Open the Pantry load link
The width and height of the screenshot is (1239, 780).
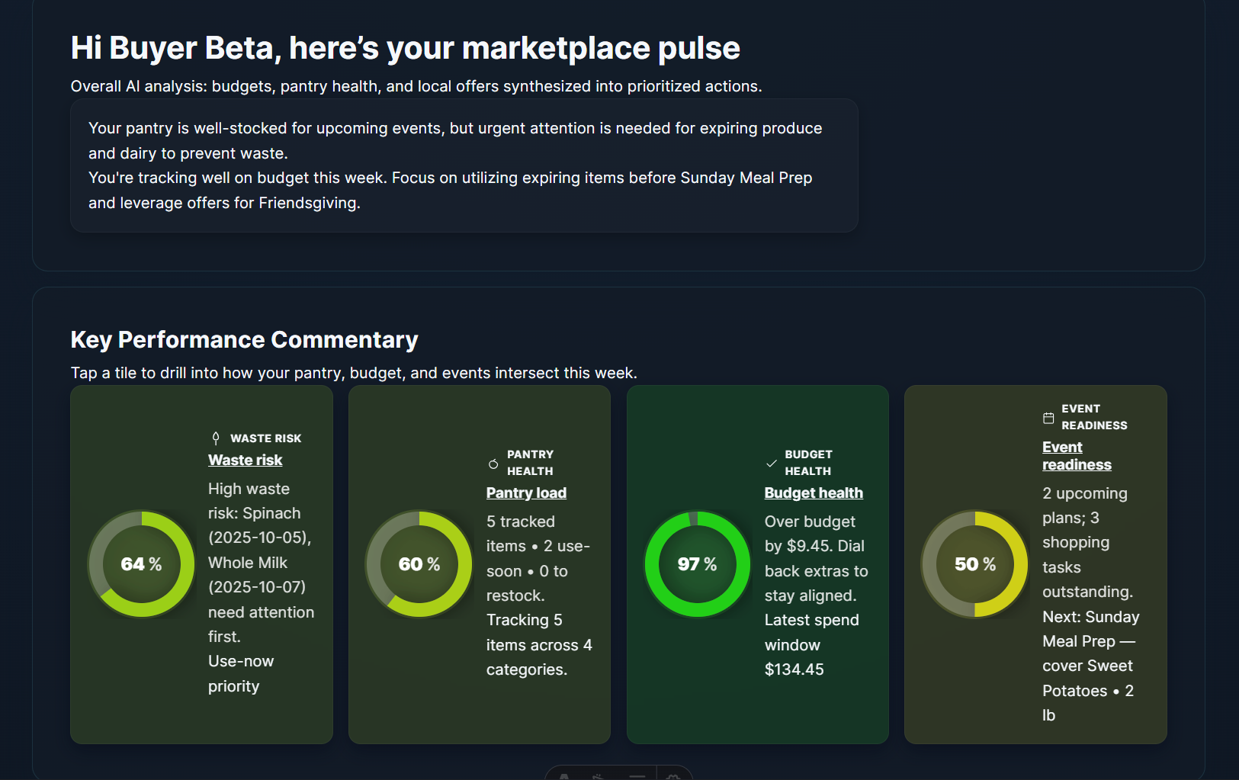[526, 493]
